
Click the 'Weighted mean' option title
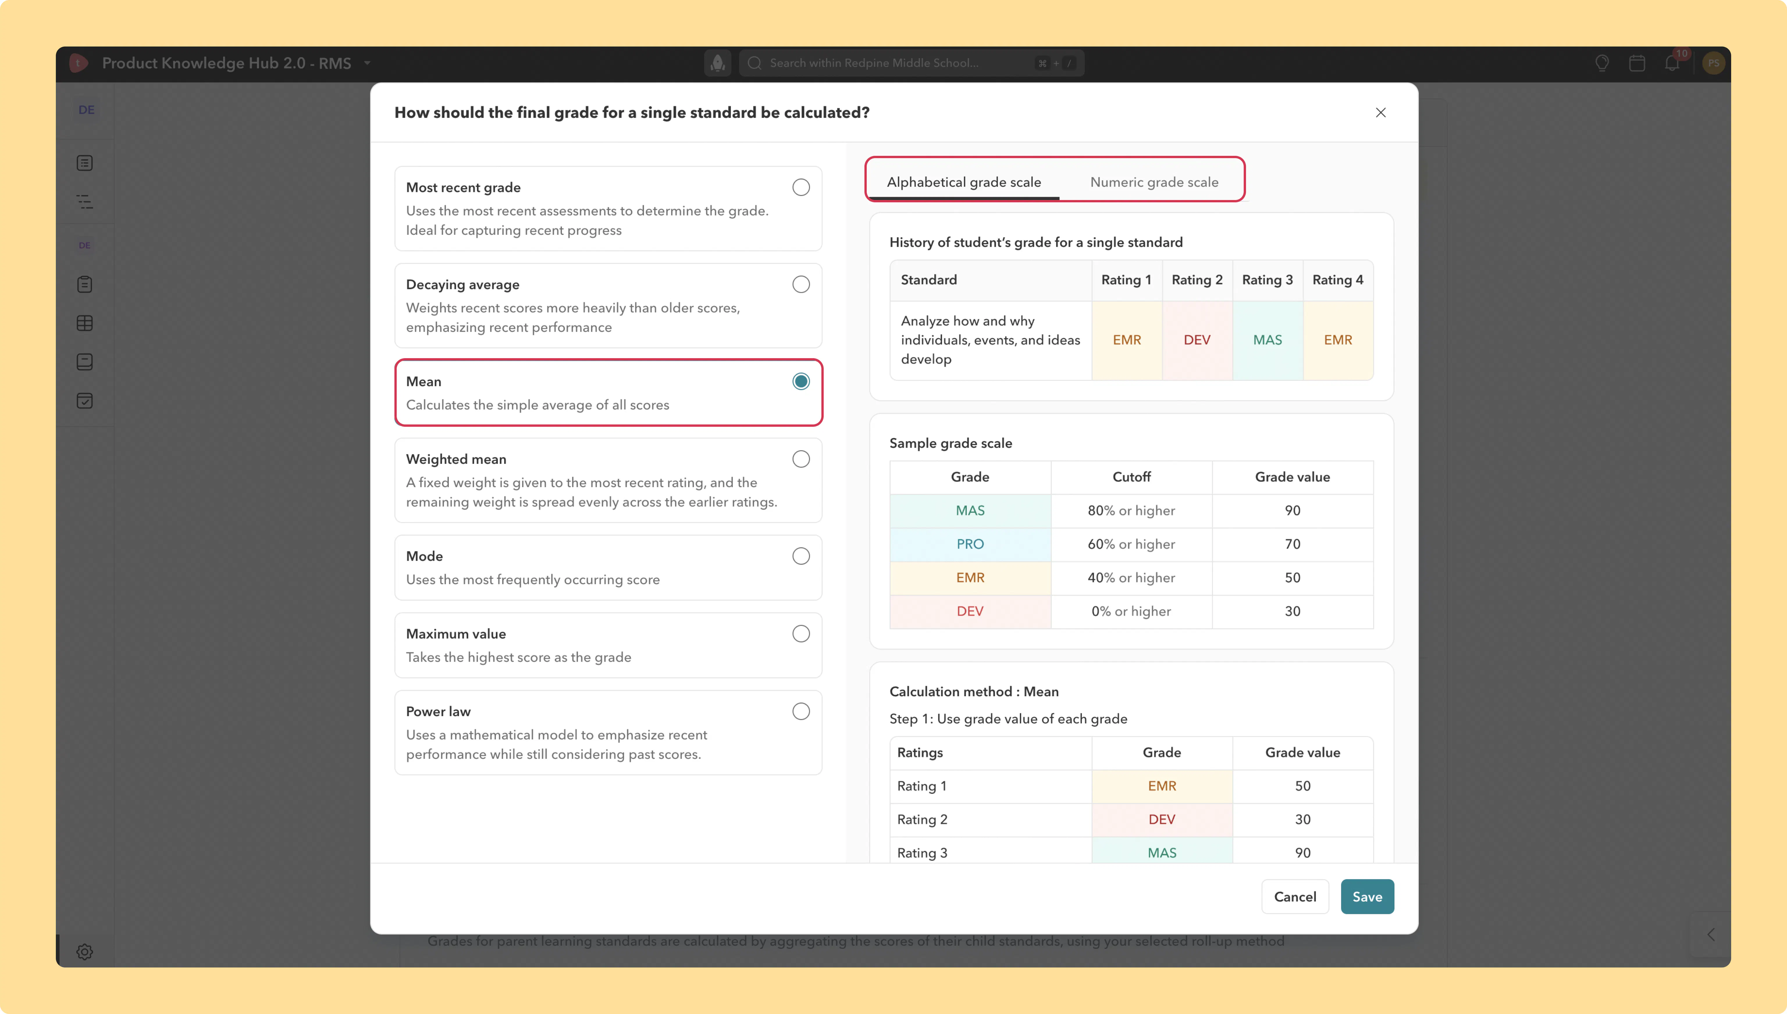click(x=456, y=459)
